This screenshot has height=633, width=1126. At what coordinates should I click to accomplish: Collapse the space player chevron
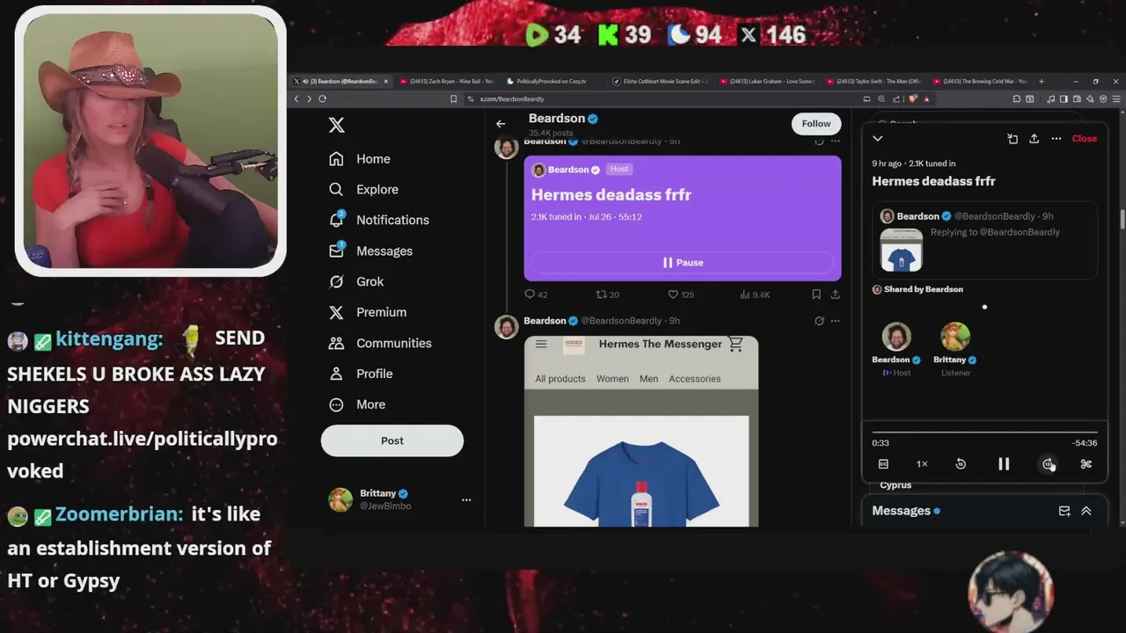tap(877, 139)
